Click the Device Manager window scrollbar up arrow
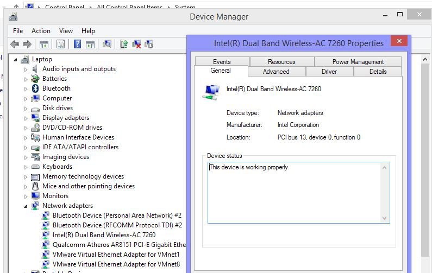Viewport: 432px width, 273px height. pyautogui.click(x=425, y=59)
